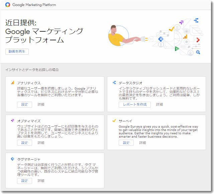Click 設定 button in サーベイ card

[x=126, y=143]
